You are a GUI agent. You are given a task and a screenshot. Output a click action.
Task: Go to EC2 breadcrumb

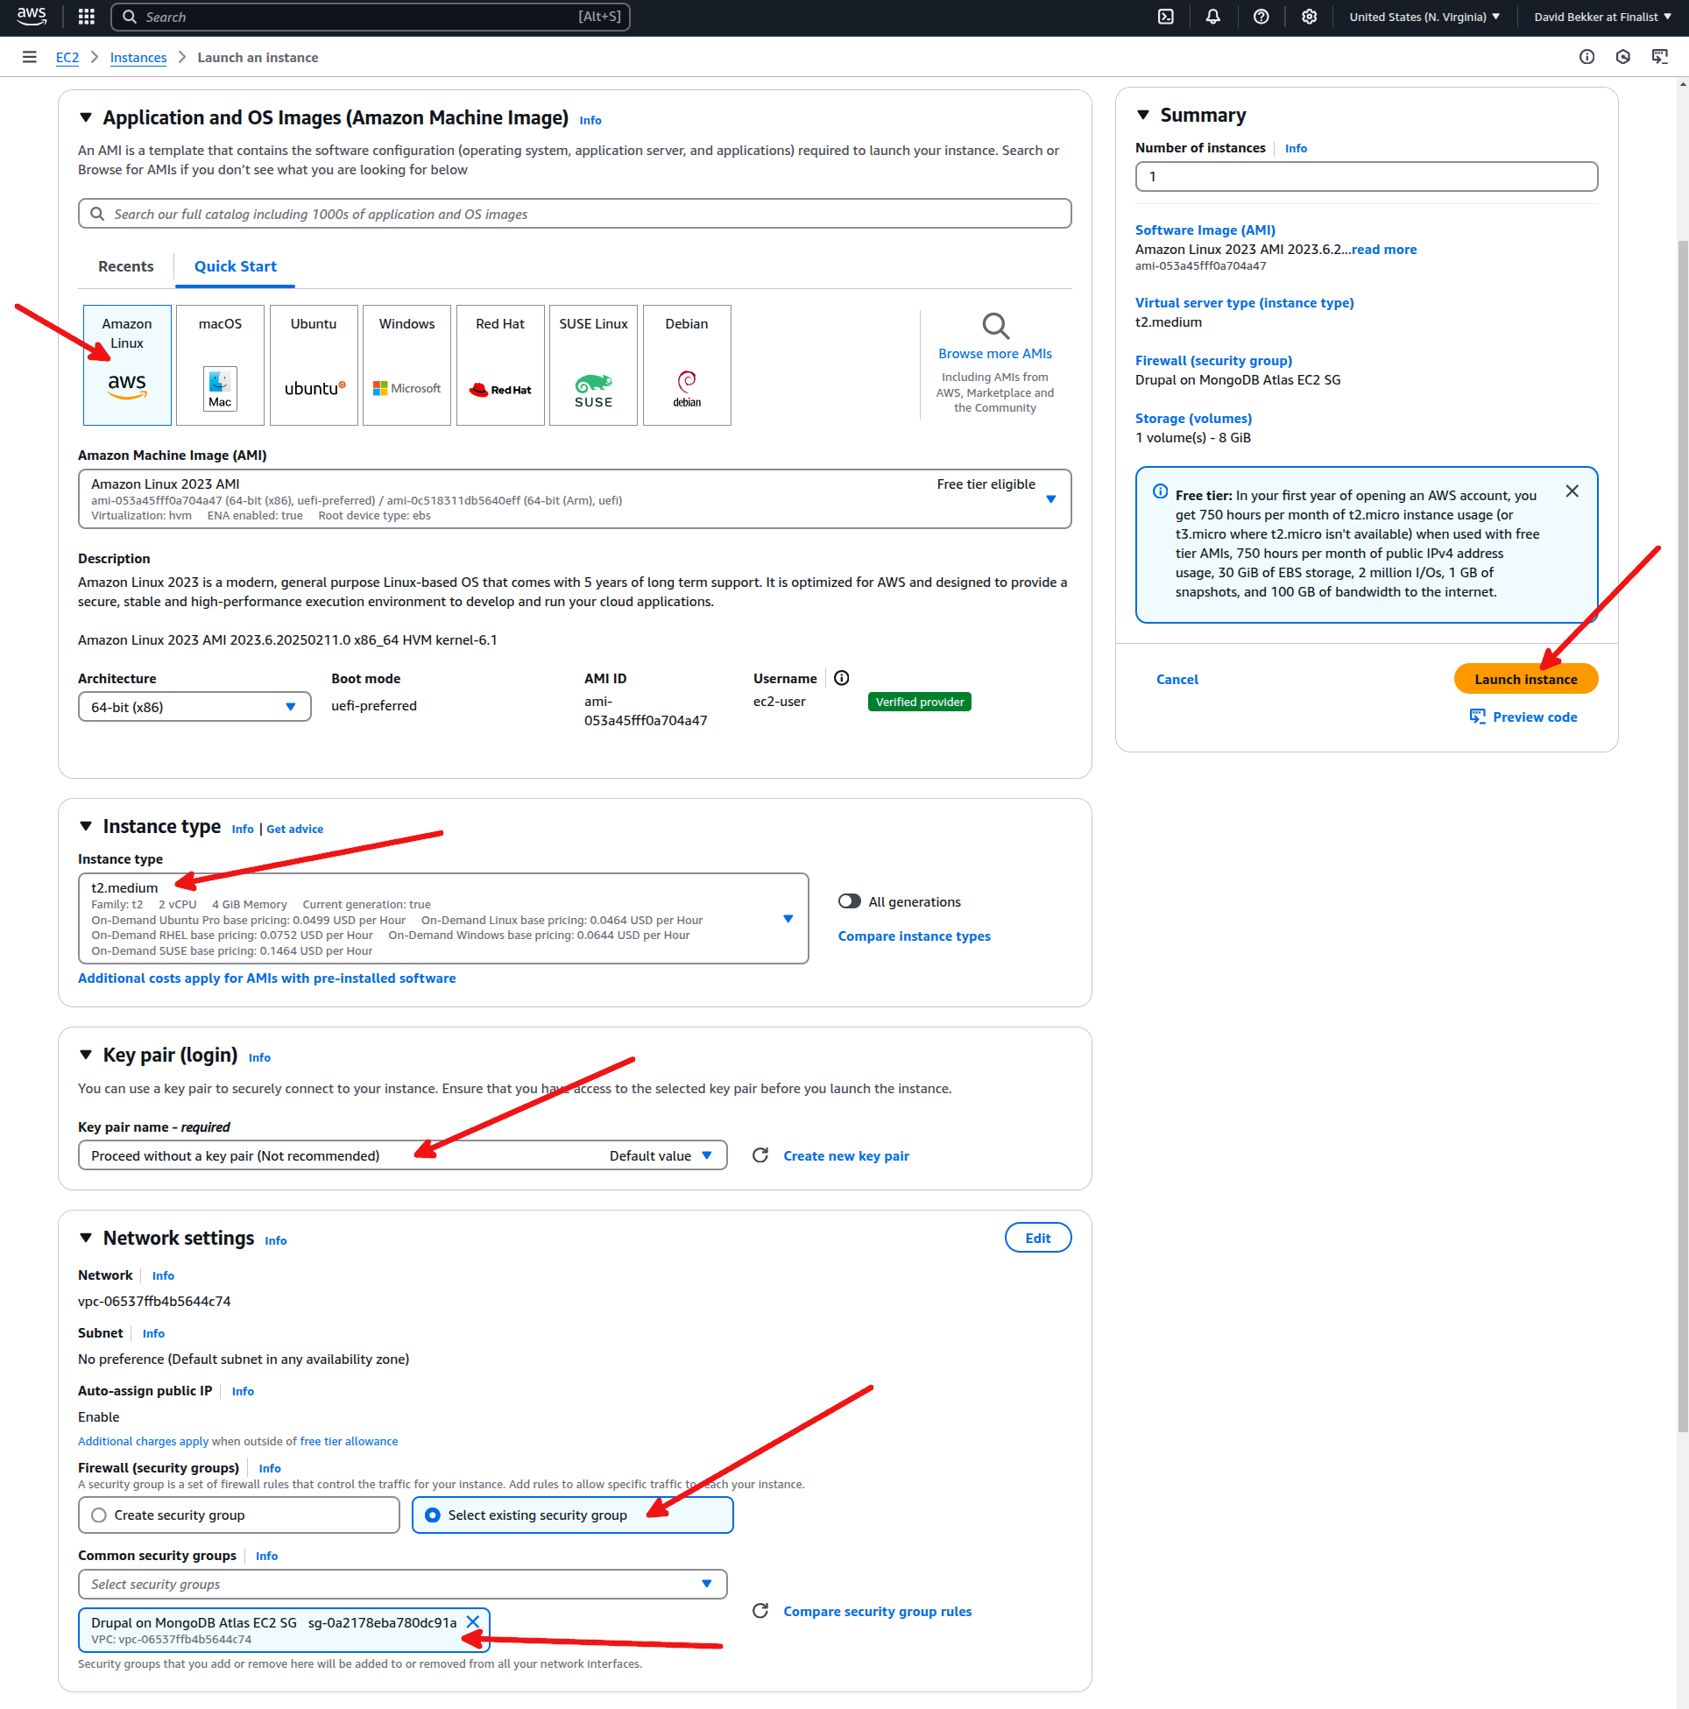click(67, 58)
